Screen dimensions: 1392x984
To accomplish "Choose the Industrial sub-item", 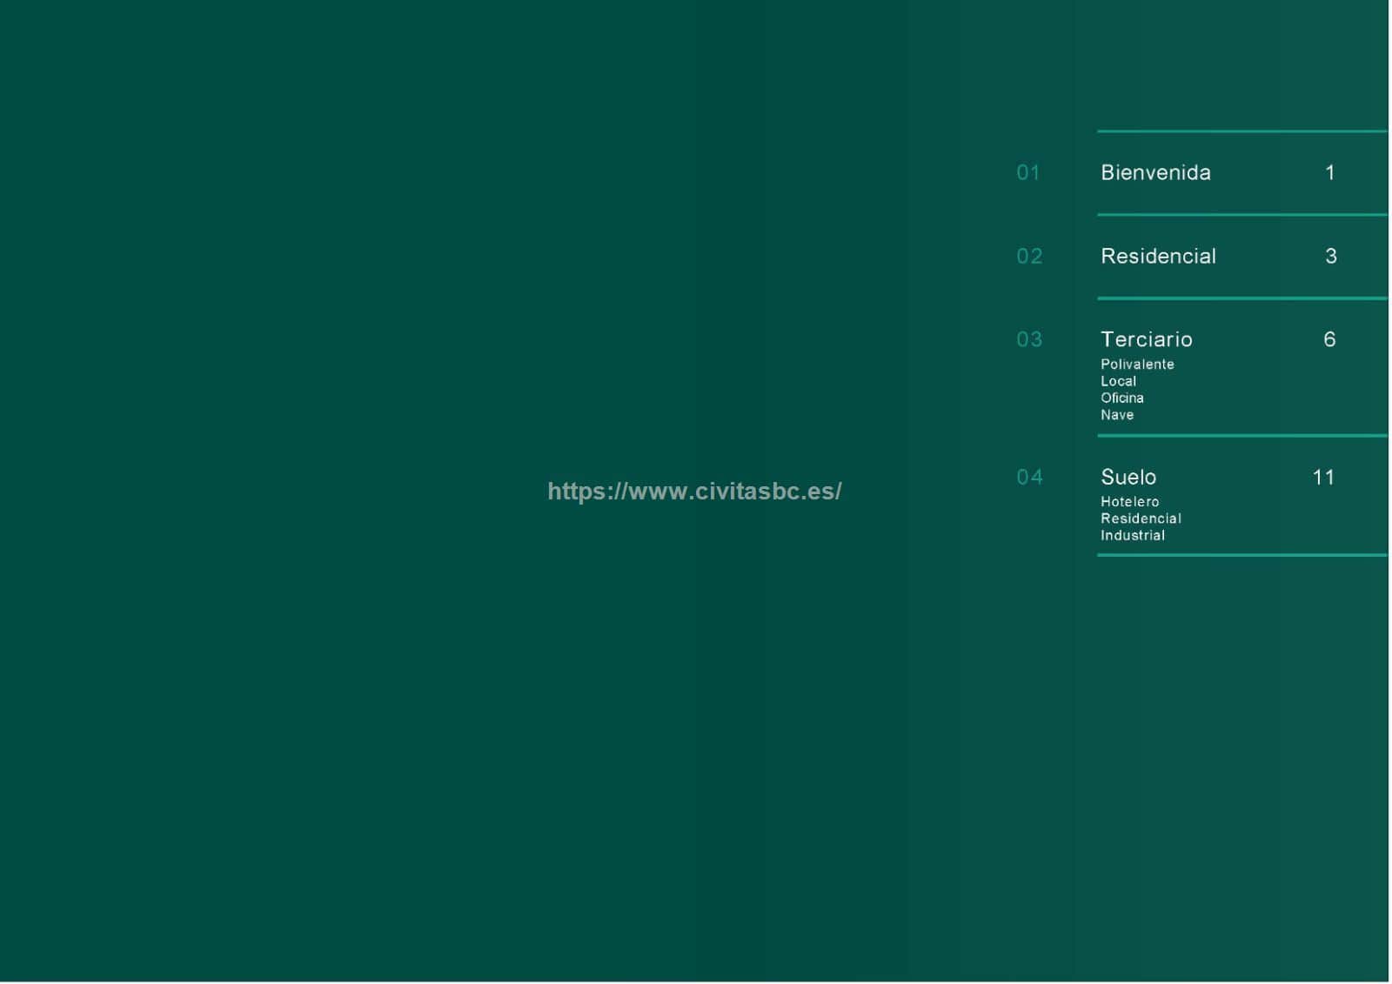I will [x=1132, y=536].
